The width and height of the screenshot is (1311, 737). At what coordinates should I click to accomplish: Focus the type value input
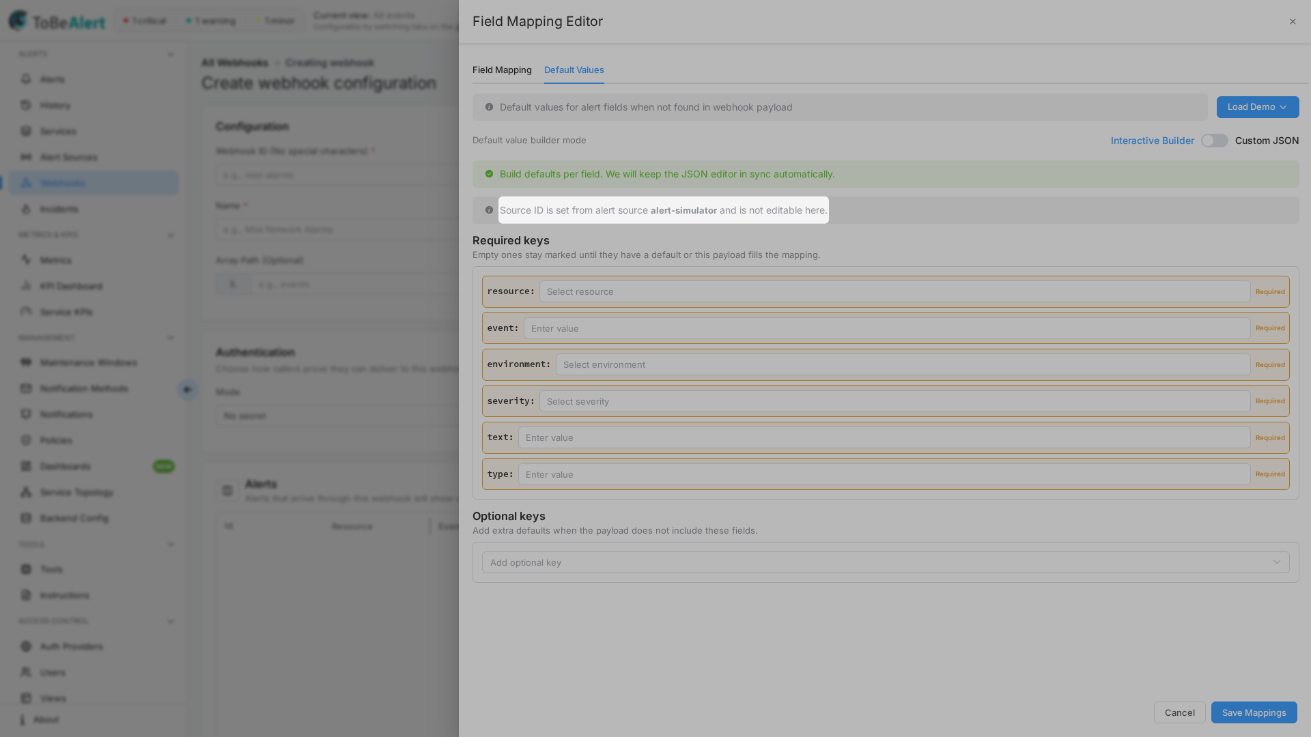coord(884,474)
